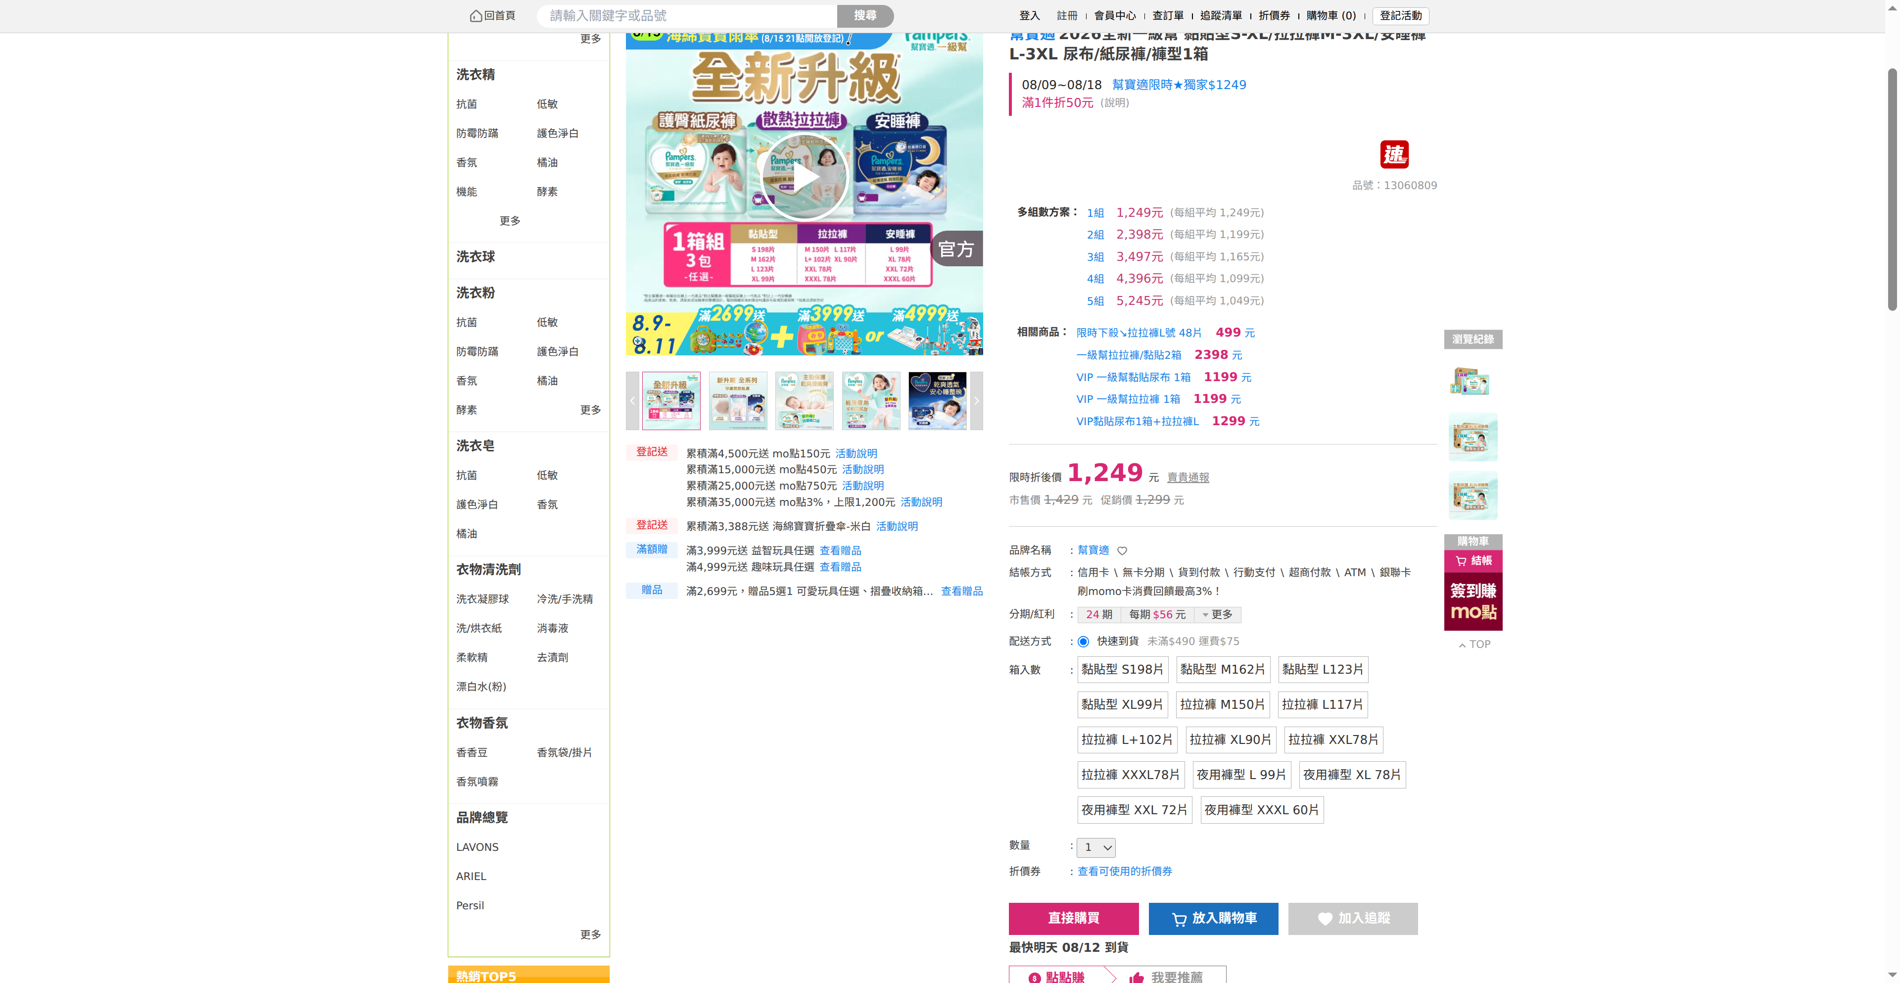Open 查訂單 in top navigation
This screenshot has height=983, width=1900.
coord(1168,15)
